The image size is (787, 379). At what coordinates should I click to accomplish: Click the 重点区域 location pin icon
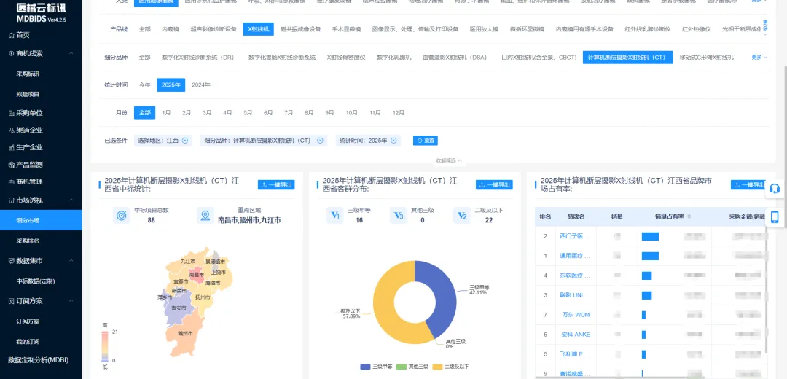tap(205, 215)
